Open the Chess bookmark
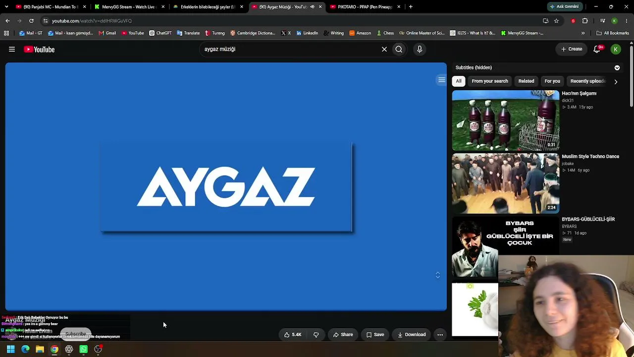 (x=385, y=33)
